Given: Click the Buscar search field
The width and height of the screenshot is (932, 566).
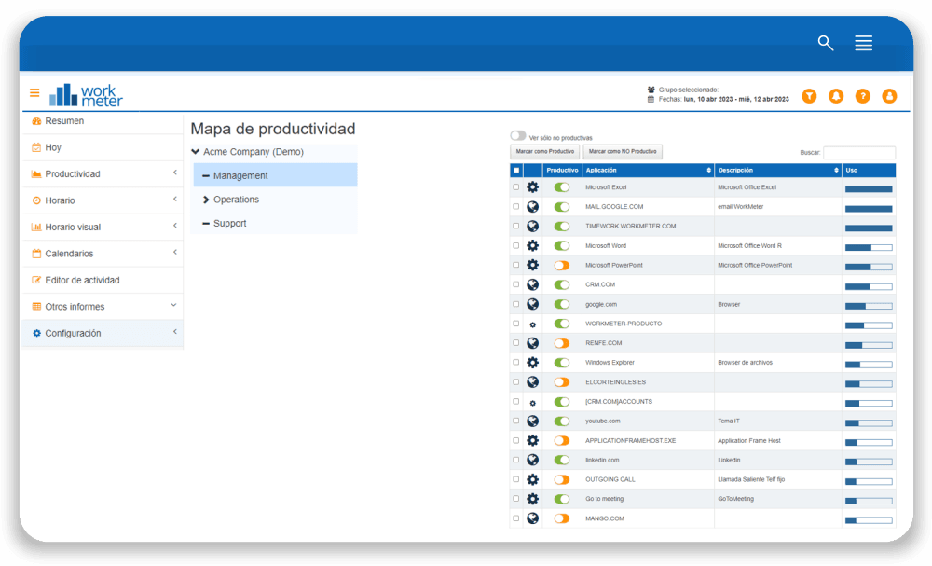Looking at the screenshot, I should coord(859,153).
